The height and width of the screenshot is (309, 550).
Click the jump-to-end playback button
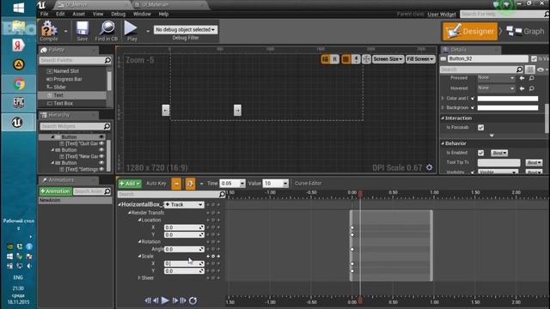click(x=183, y=300)
